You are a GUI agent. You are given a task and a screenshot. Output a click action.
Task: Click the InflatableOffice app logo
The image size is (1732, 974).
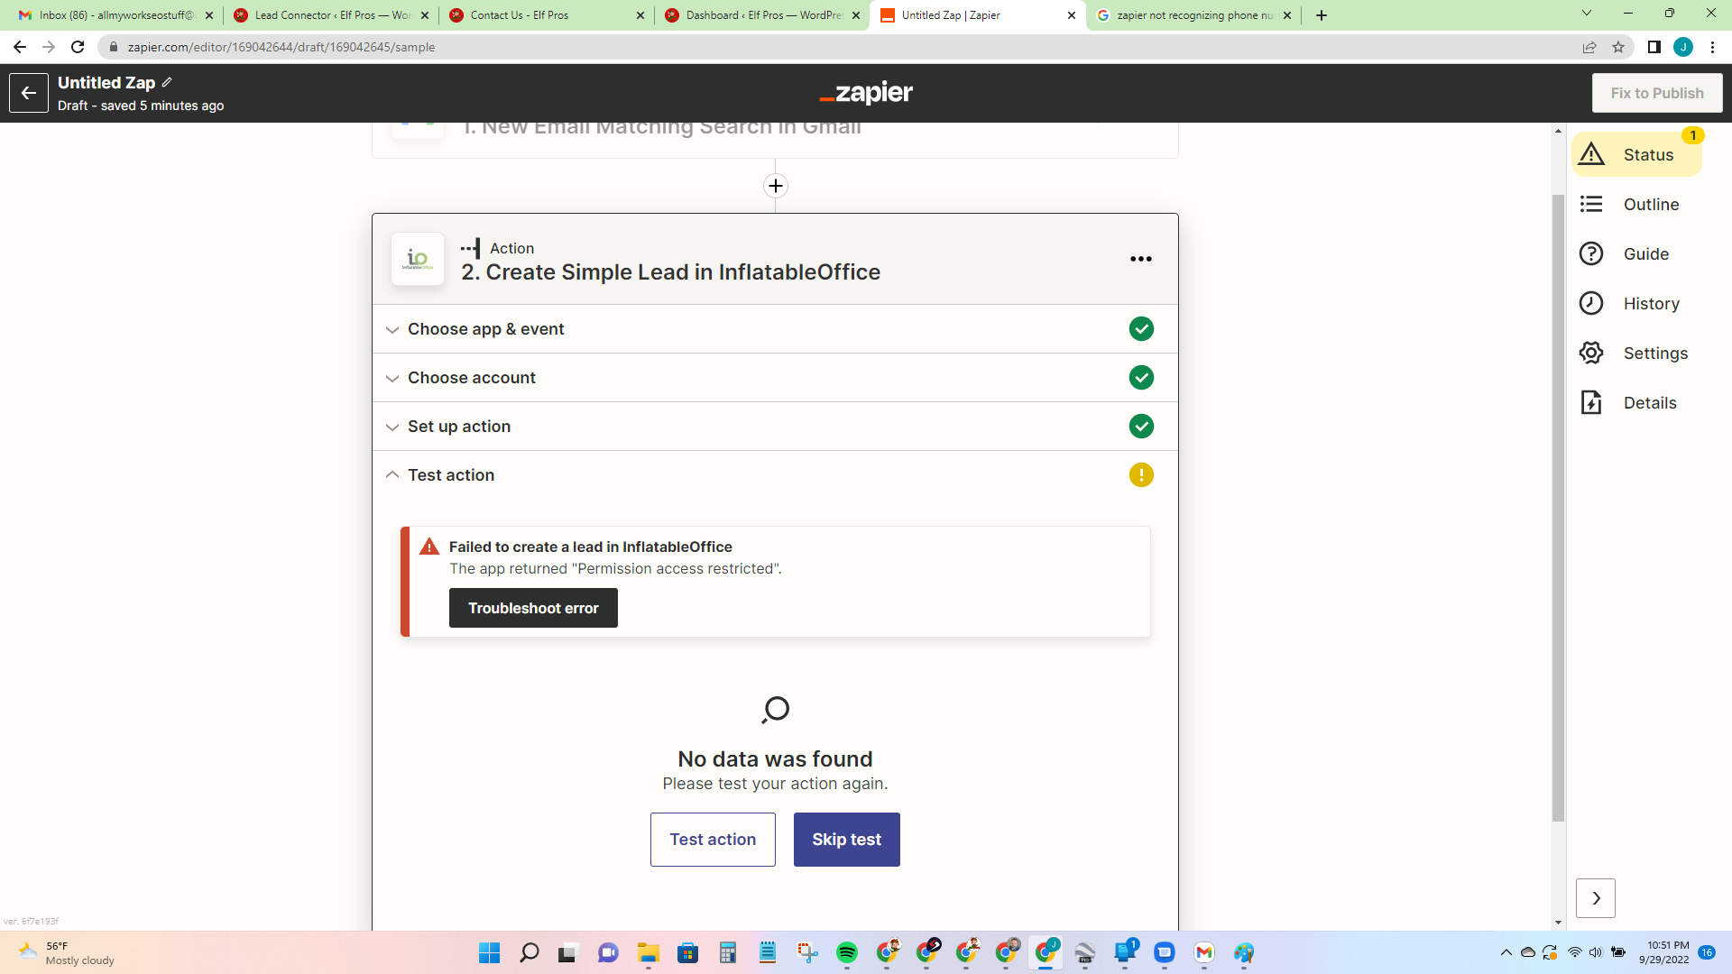pyautogui.click(x=418, y=259)
